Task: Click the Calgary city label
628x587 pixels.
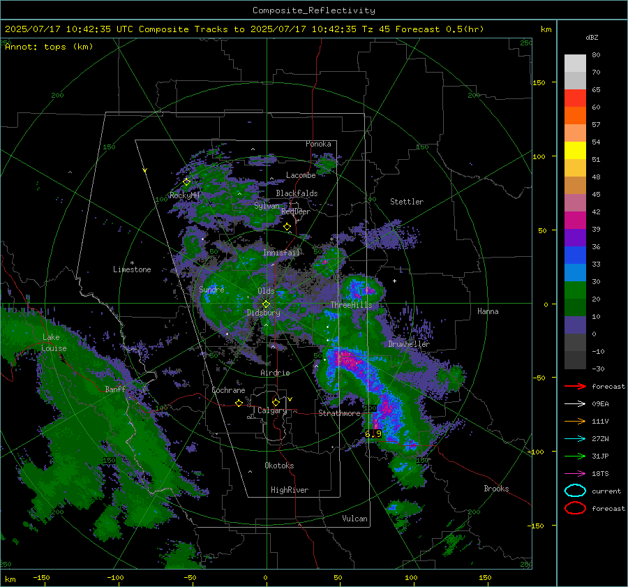Action: [x=272, y=410]
